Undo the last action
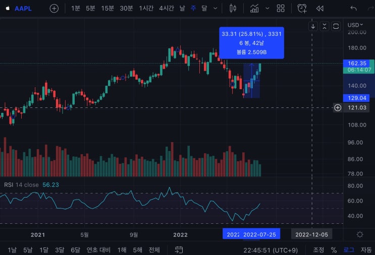The height and width of the screenshot is (255, 375). (x=353, y=9)
